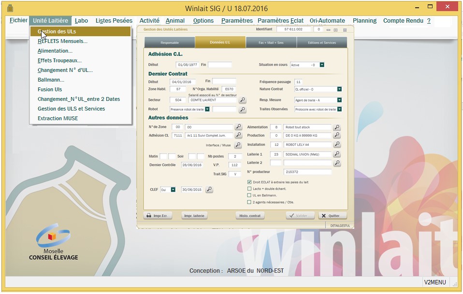
Task: Click the Alimentation lookup magnifier
Action: pyautogui.click(x=337, y=127)
